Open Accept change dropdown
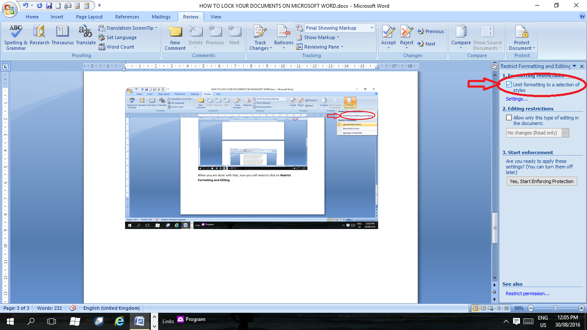 [388, 47]
